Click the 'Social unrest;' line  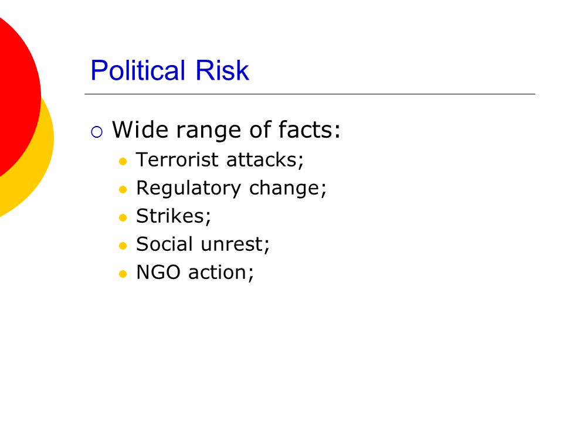(202, 244)
